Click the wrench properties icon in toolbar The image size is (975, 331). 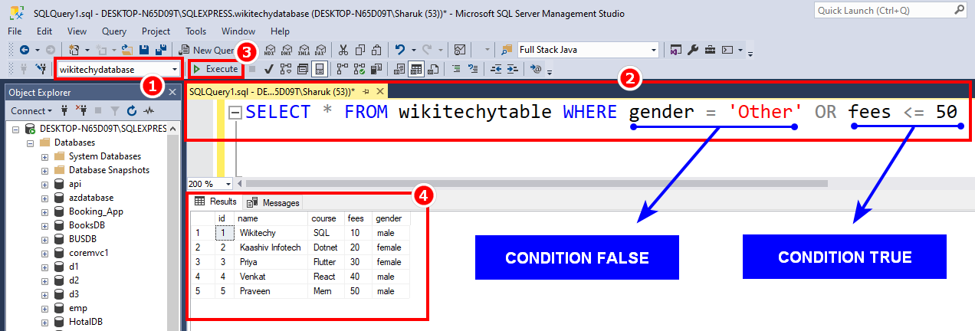(693, 50)
